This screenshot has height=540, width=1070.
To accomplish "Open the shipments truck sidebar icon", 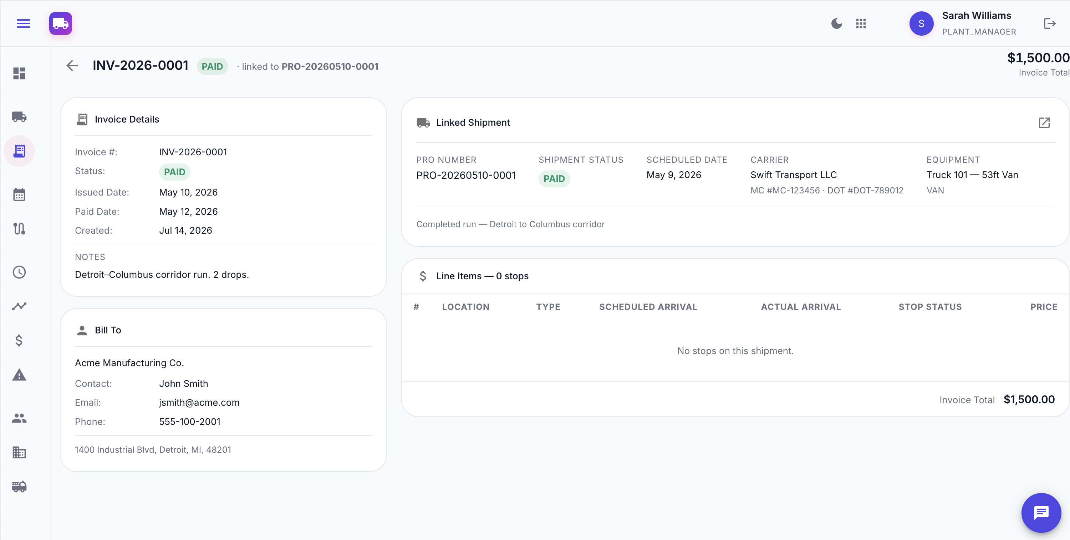I will click(x=19, y=117).
